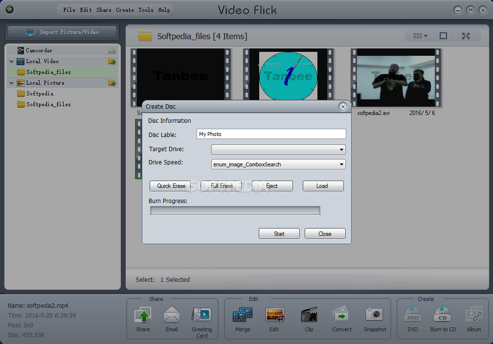The width and height of the screenshot is (493, 344).
Task: Enter fullscreen view mode
Action: 466,36
